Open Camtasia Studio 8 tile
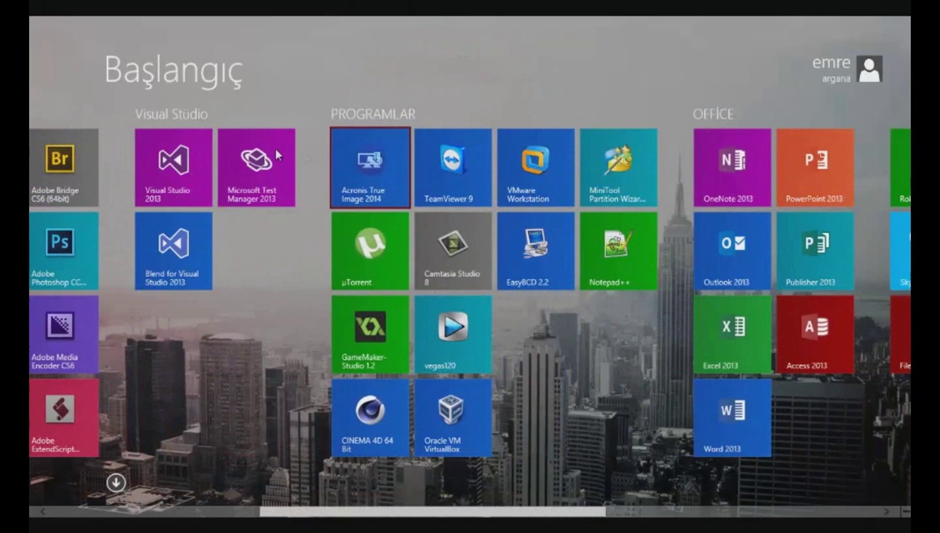 (x=453, y=251)
